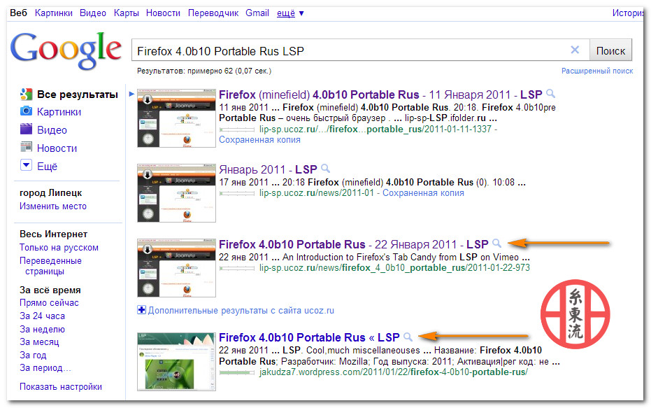Open thumbnail of Январь 2011 - LSP result
Screen dimensions: 651x408
point(177,193)
